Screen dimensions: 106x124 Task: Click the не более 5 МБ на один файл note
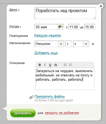54,100
